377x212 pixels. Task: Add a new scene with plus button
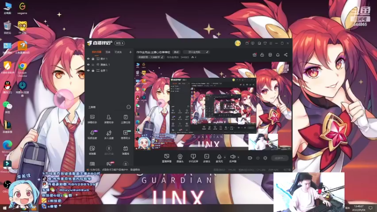[131, 52]
